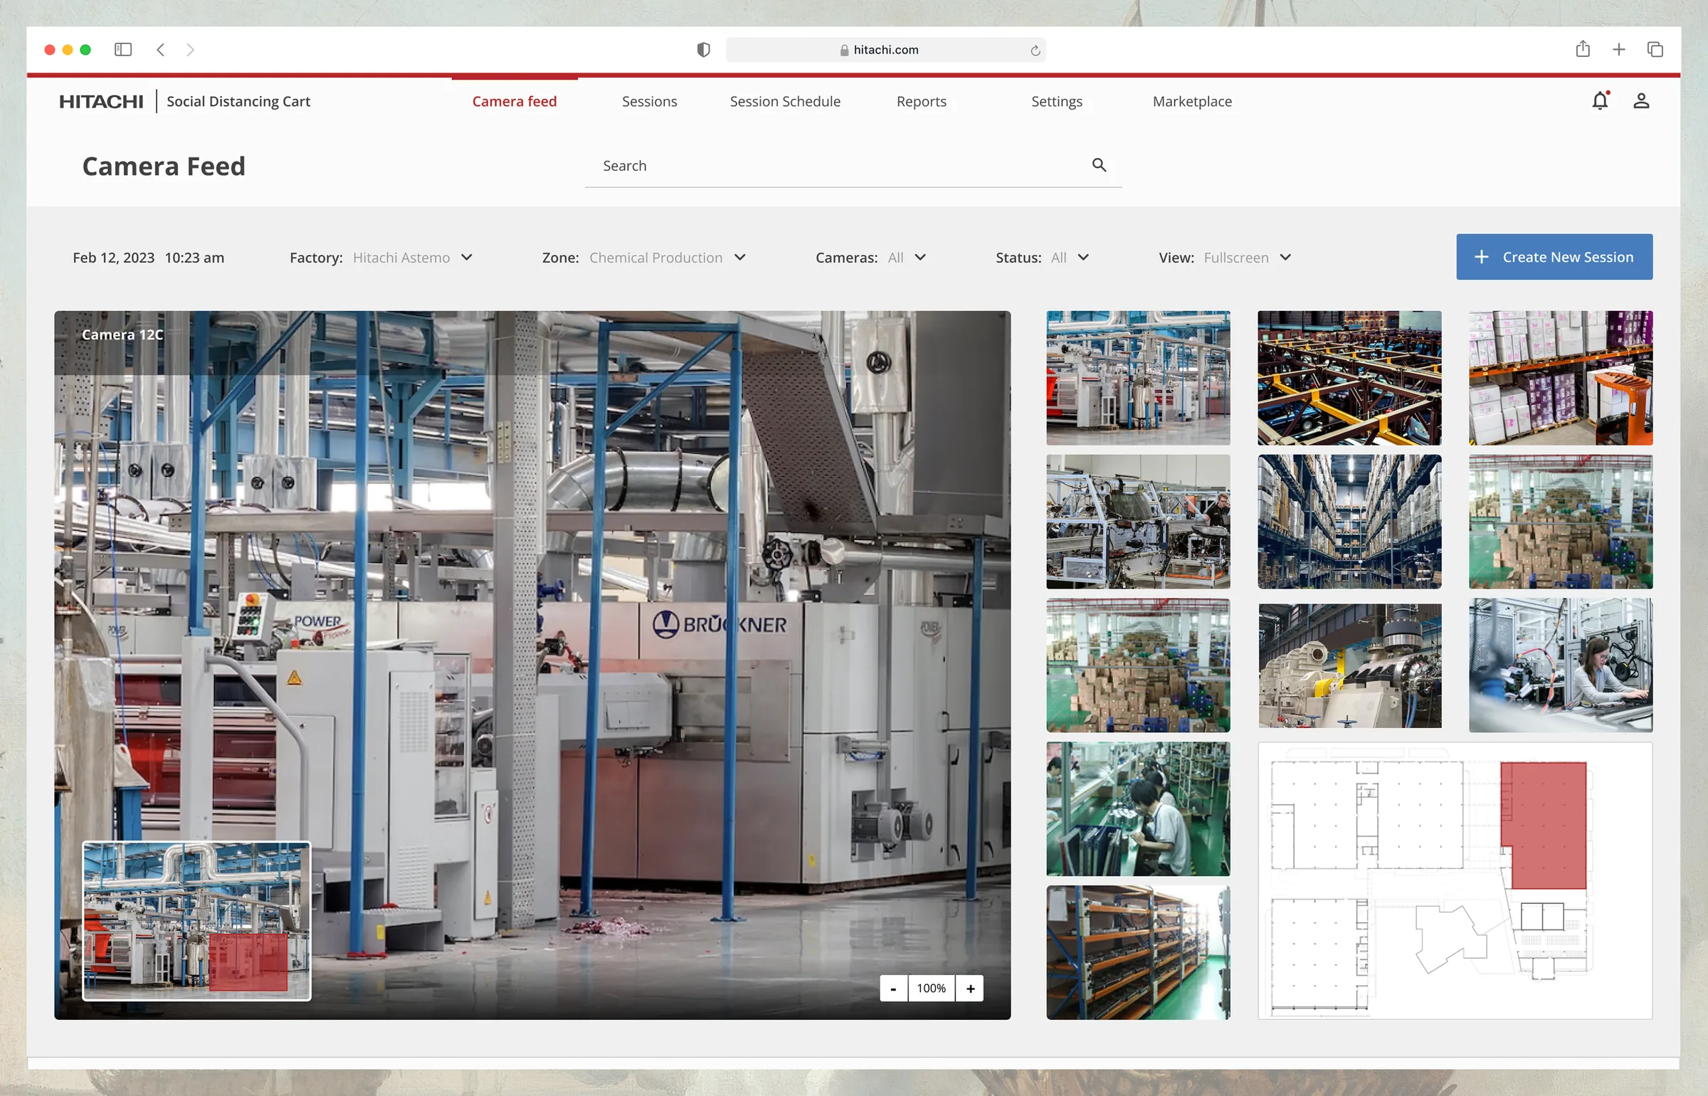Screen dimensions: 1708x1096
Task: Go forward with the browser arrow
Action: 190,50
